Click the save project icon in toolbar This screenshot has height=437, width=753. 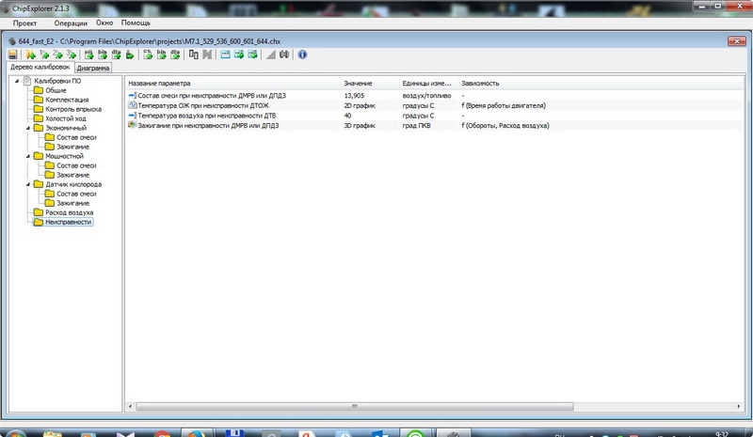coord(12,55)
